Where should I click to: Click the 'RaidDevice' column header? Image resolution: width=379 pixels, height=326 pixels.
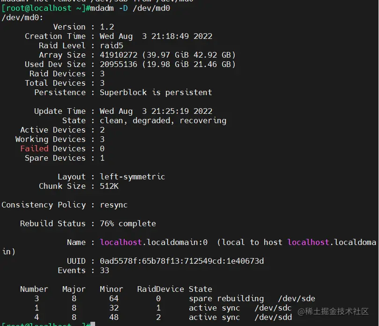[161, 289]
